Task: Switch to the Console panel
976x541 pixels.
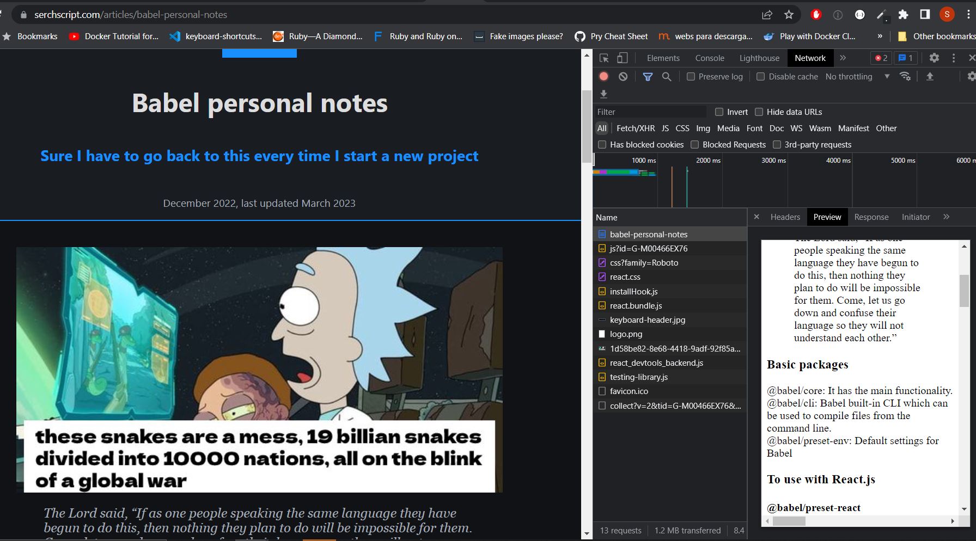Action: [710, 58]
